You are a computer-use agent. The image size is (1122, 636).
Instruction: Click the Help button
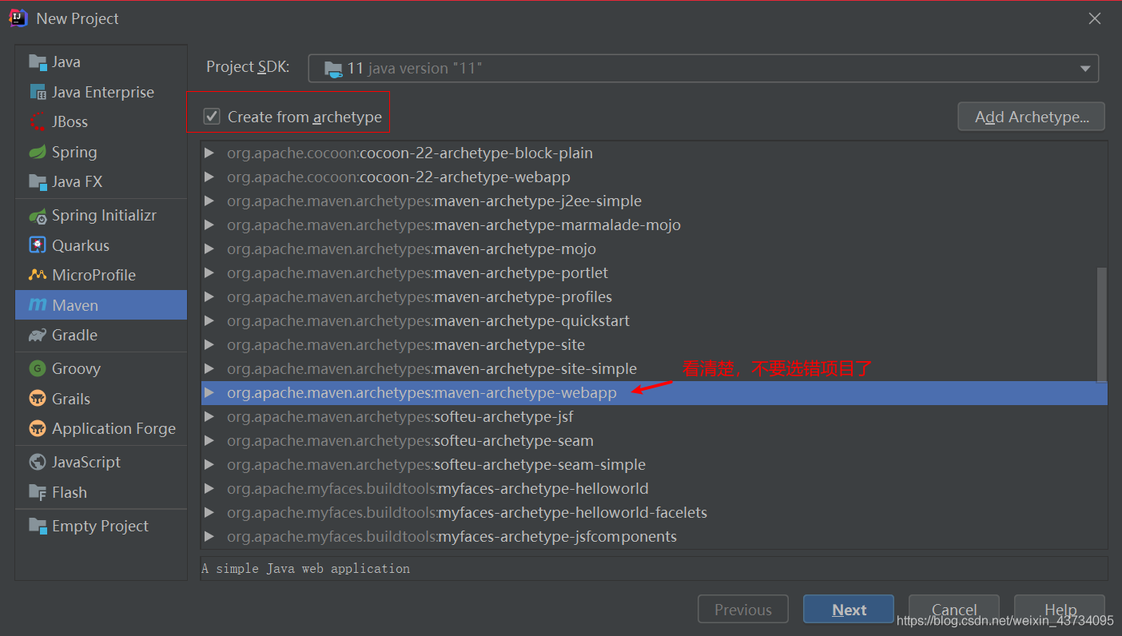[1060, 610]
